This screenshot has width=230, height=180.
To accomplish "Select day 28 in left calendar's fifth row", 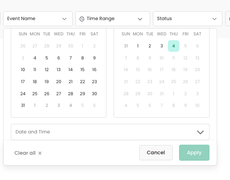I will coord(71,94).
